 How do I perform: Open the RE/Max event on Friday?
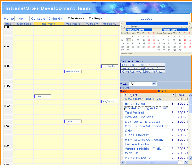click(x=109, y=101)
